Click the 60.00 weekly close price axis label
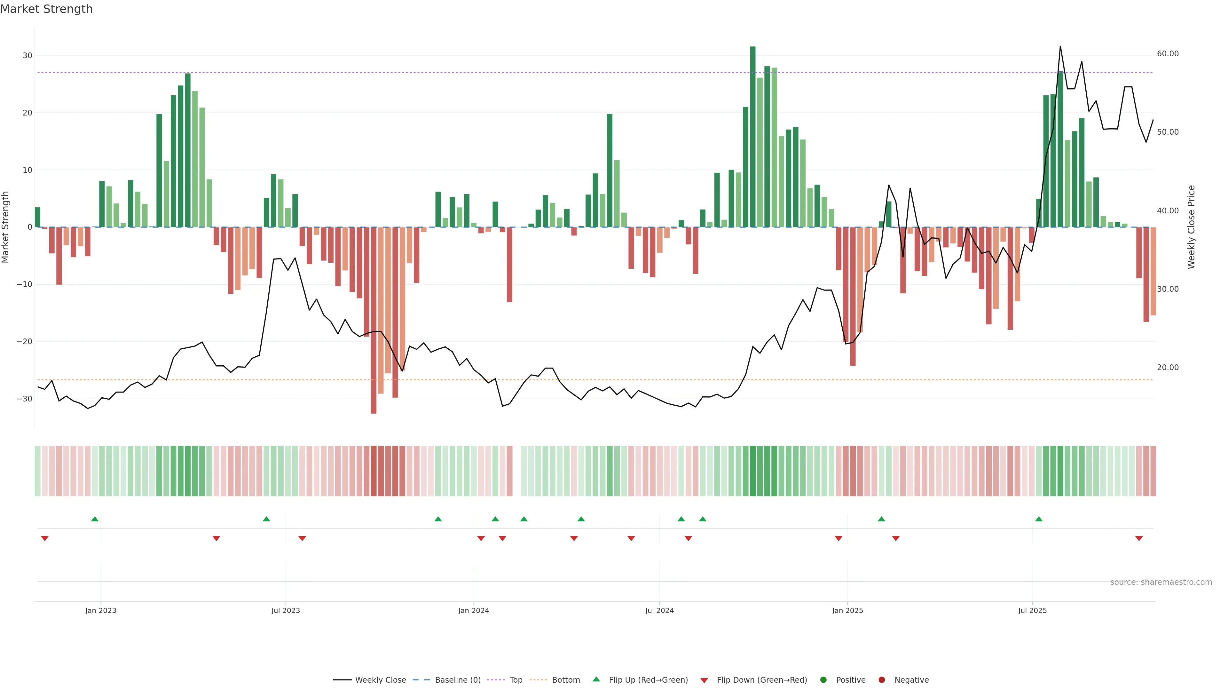The image size is (1228, 691). click(1168, 54)
